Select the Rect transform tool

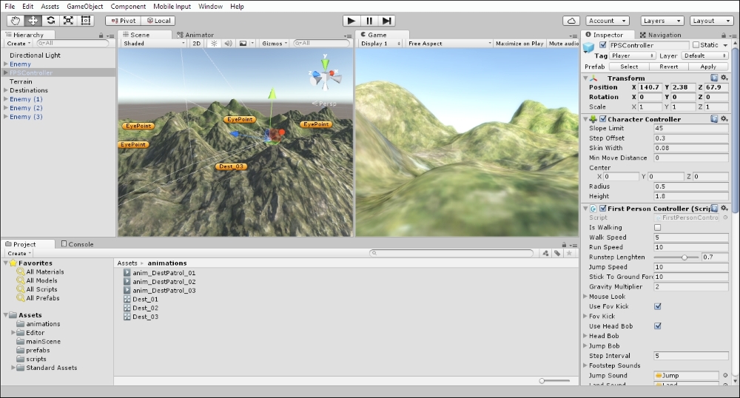(x=85, y=21)
